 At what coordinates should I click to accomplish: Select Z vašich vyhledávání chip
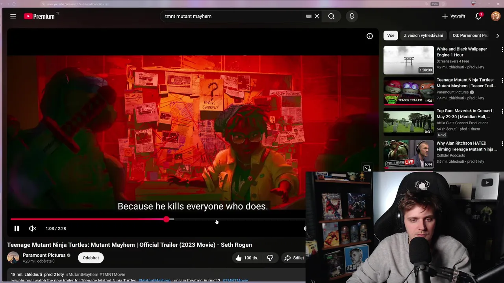pyautogui.click(x=423, y=35)
